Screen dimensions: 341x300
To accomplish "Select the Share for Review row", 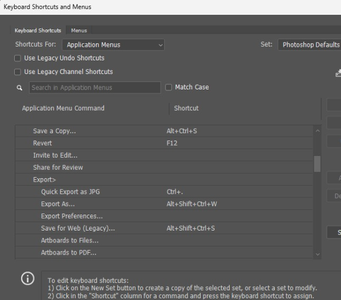I will coord(164,167).
